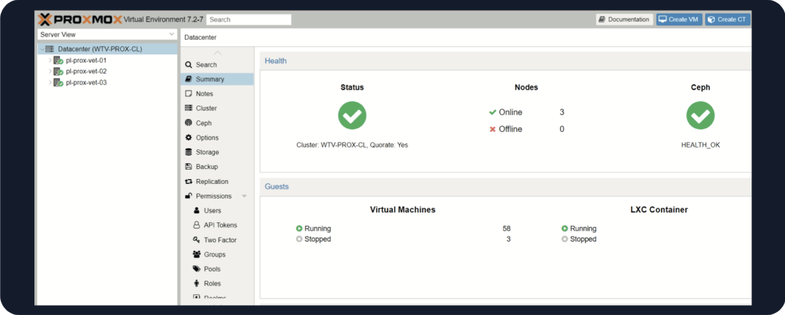Click the green Online nodes tick icon
The height and width of the screenshot is (315, 785).
click(x=493, y=113)
